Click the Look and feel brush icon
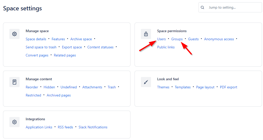263x140 pixels. click(x=146, y=82)
